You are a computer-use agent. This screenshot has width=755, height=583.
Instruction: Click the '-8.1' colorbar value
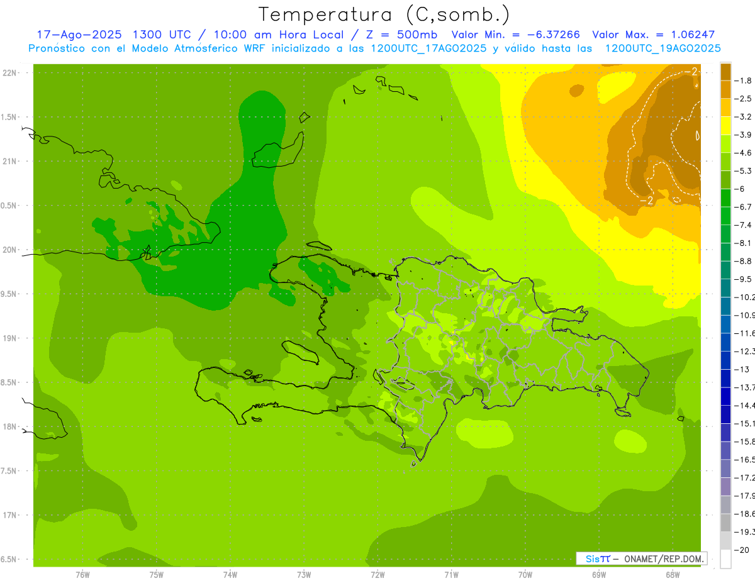tap(743, 243)
